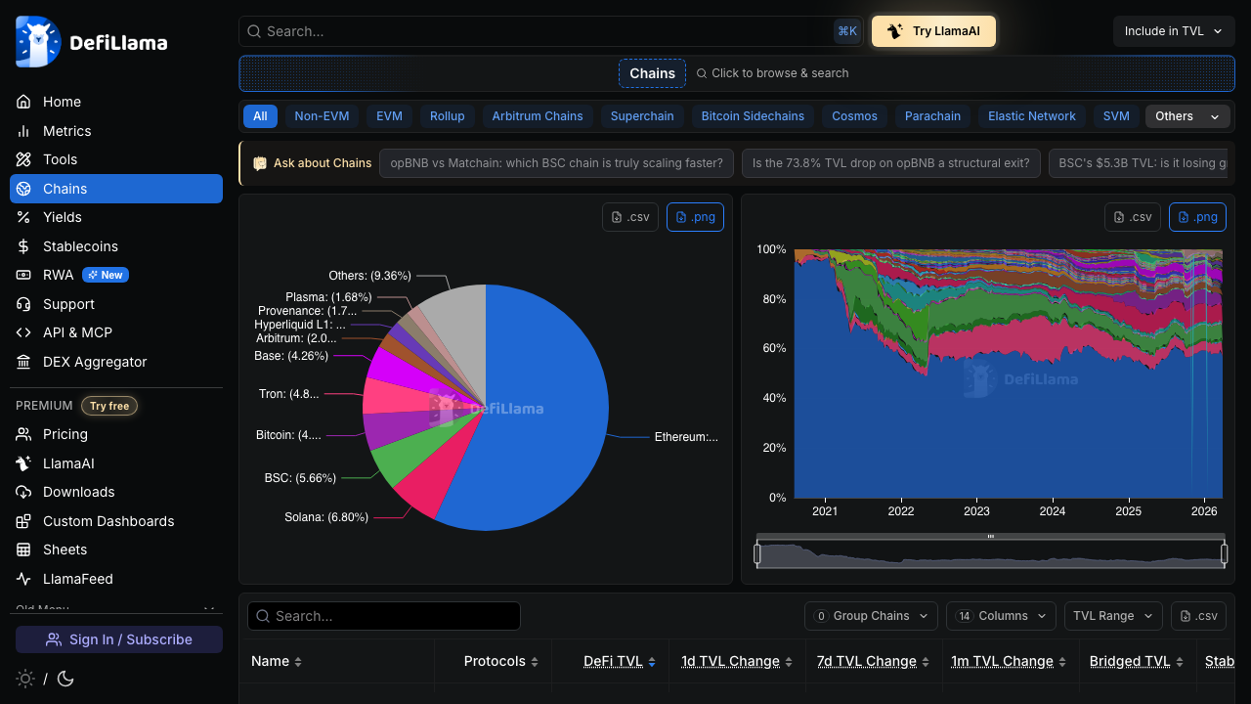Download pie chart as .png
1251x704 pixels.
click(695, 217)
